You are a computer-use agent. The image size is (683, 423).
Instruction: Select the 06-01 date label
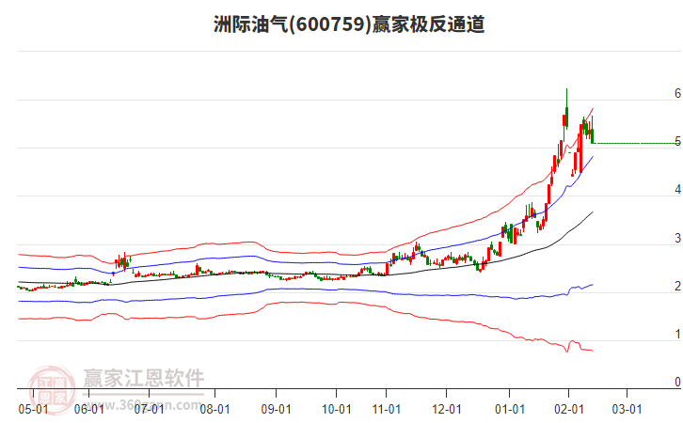tap(88, 409)
